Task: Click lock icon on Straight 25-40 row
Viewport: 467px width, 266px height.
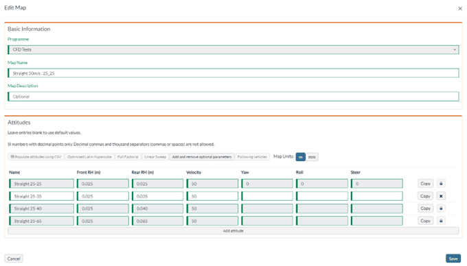Action: click(x=441, y=208)
